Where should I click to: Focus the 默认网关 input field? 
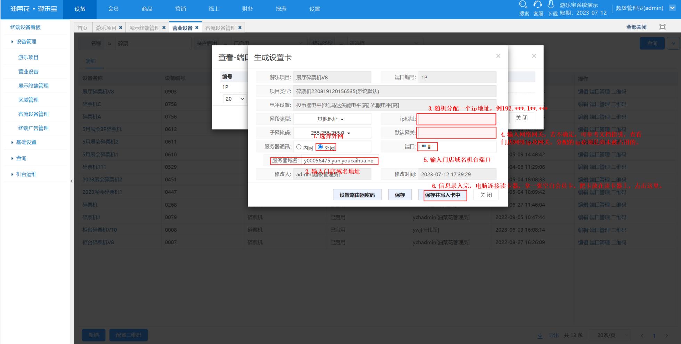(x=457, y=133)
